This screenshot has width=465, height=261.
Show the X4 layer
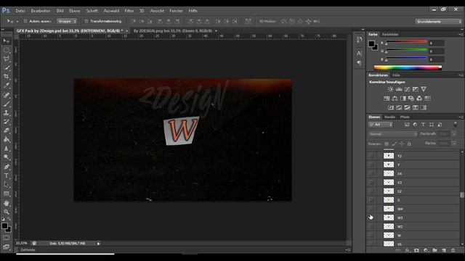[371, 173]
